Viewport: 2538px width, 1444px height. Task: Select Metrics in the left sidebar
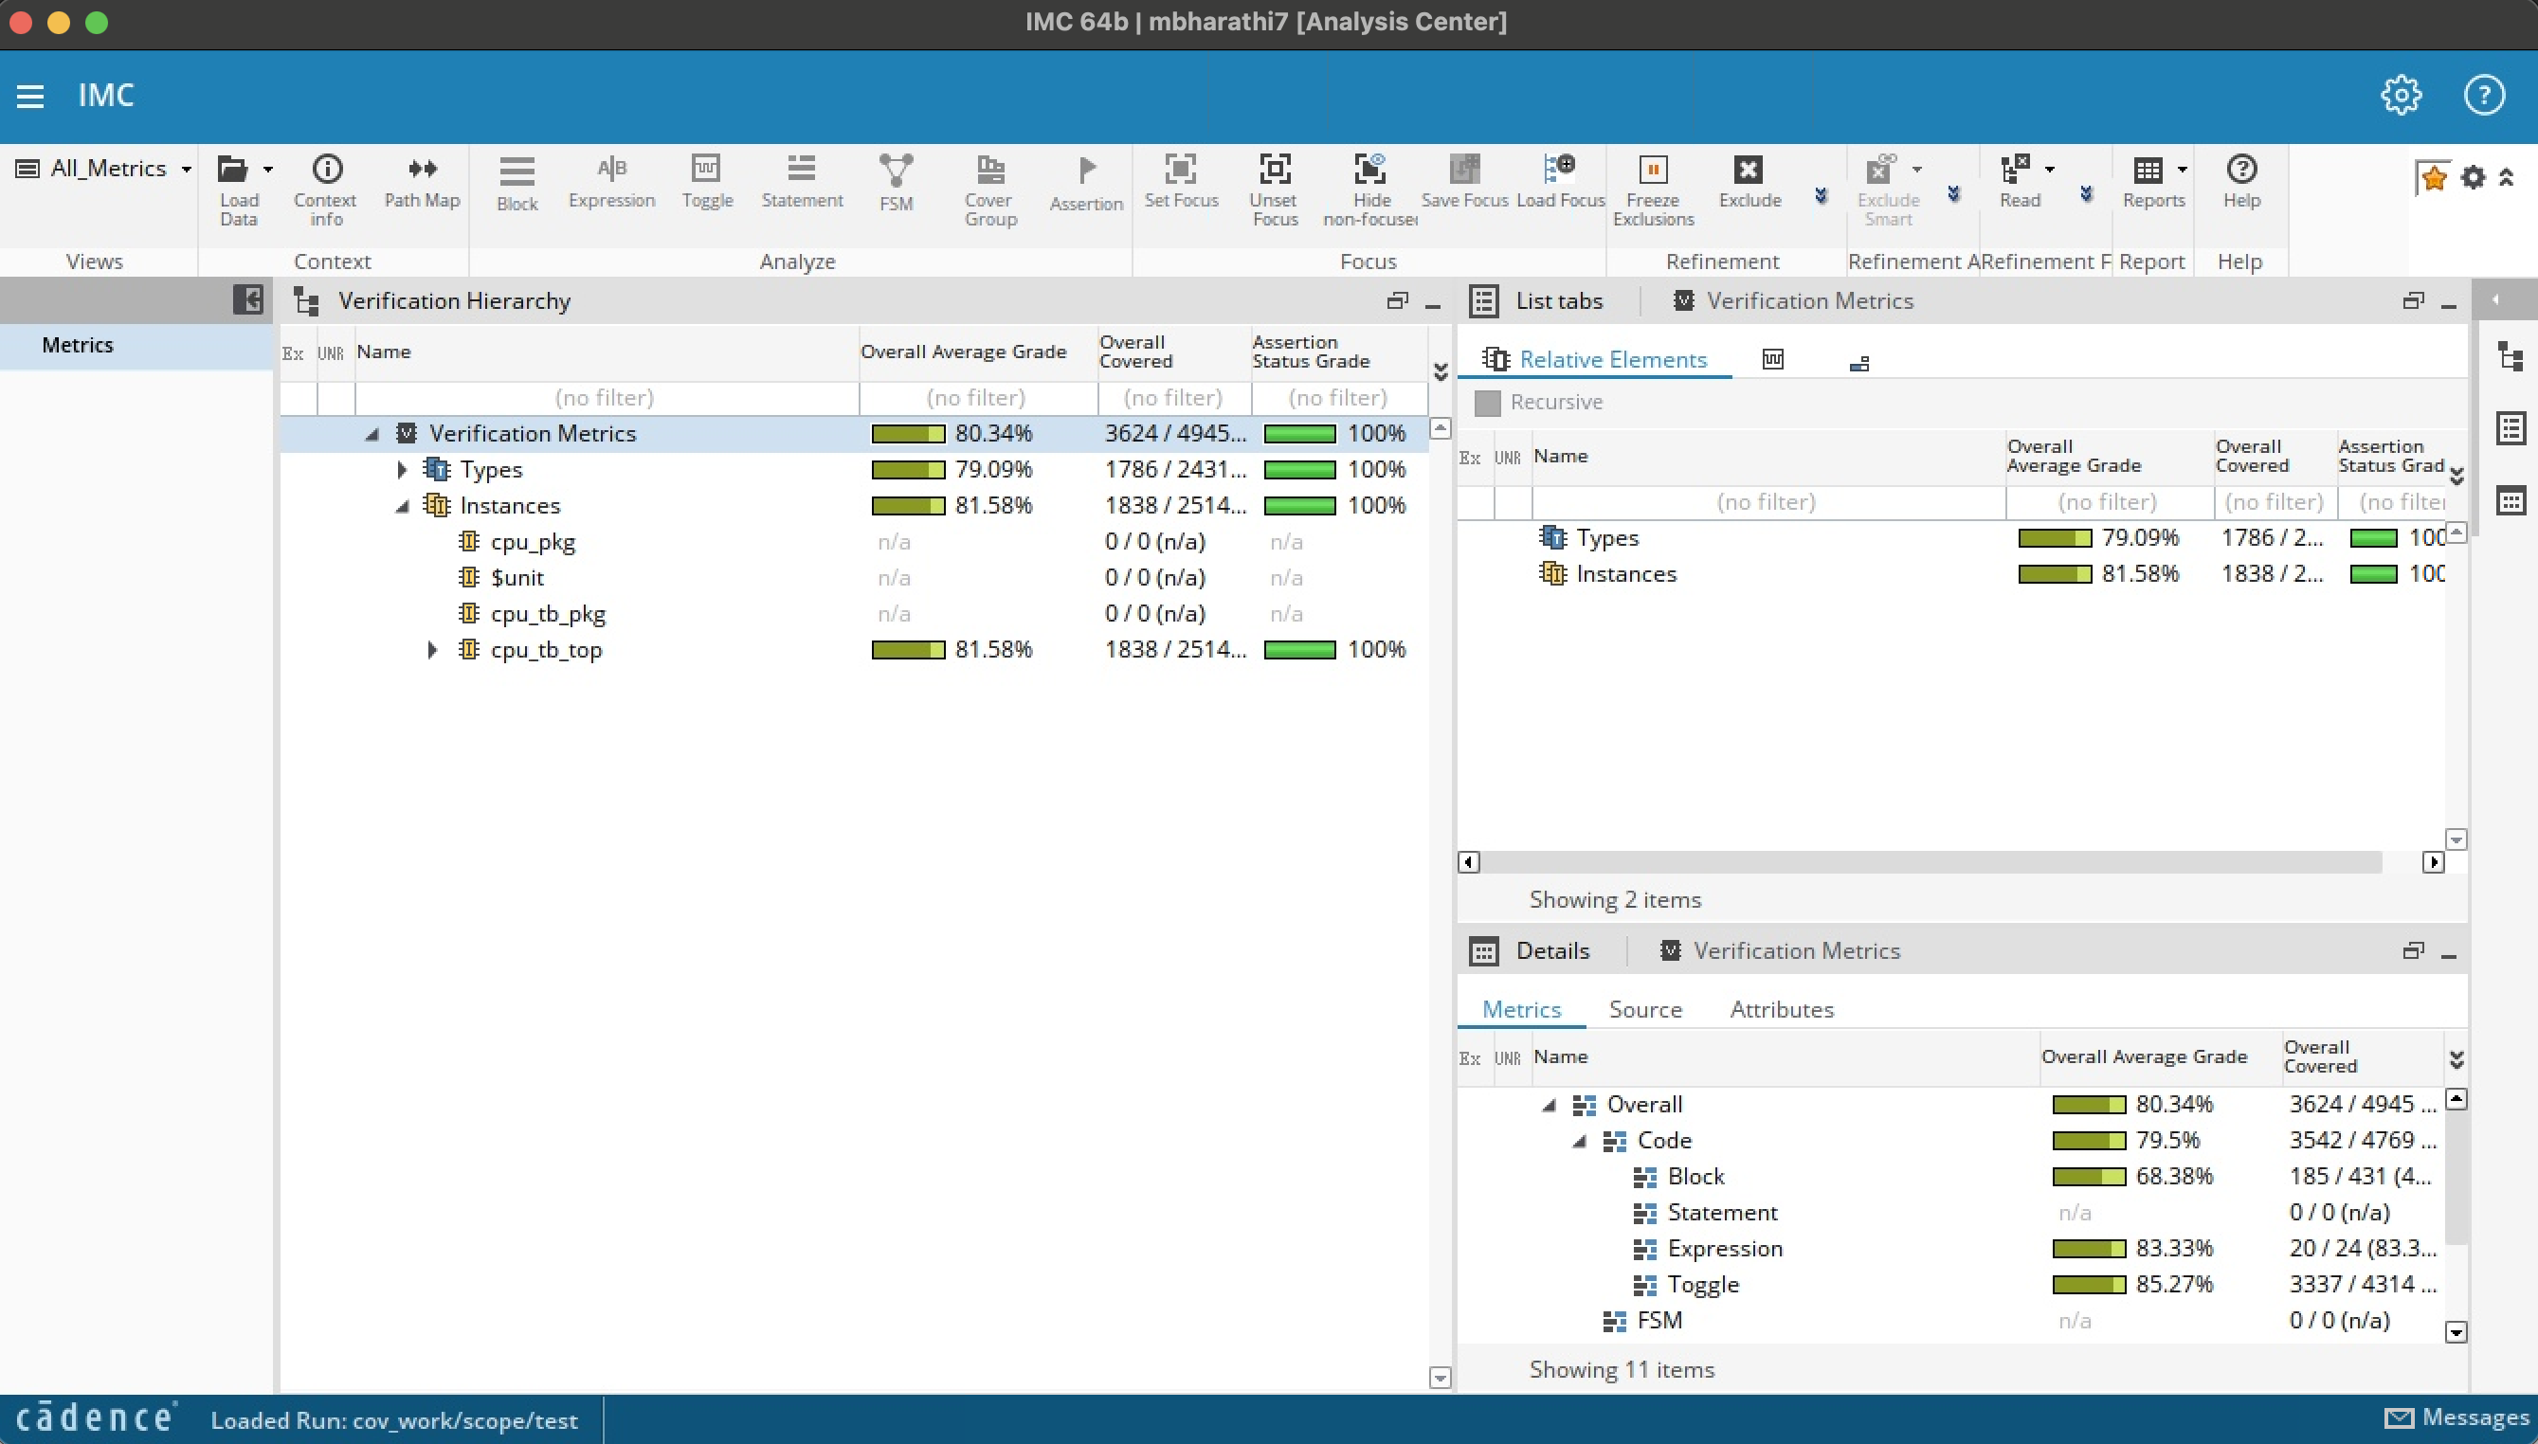point(136,345)
